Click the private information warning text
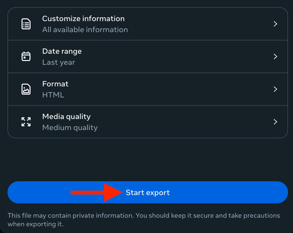 (144, 219)
